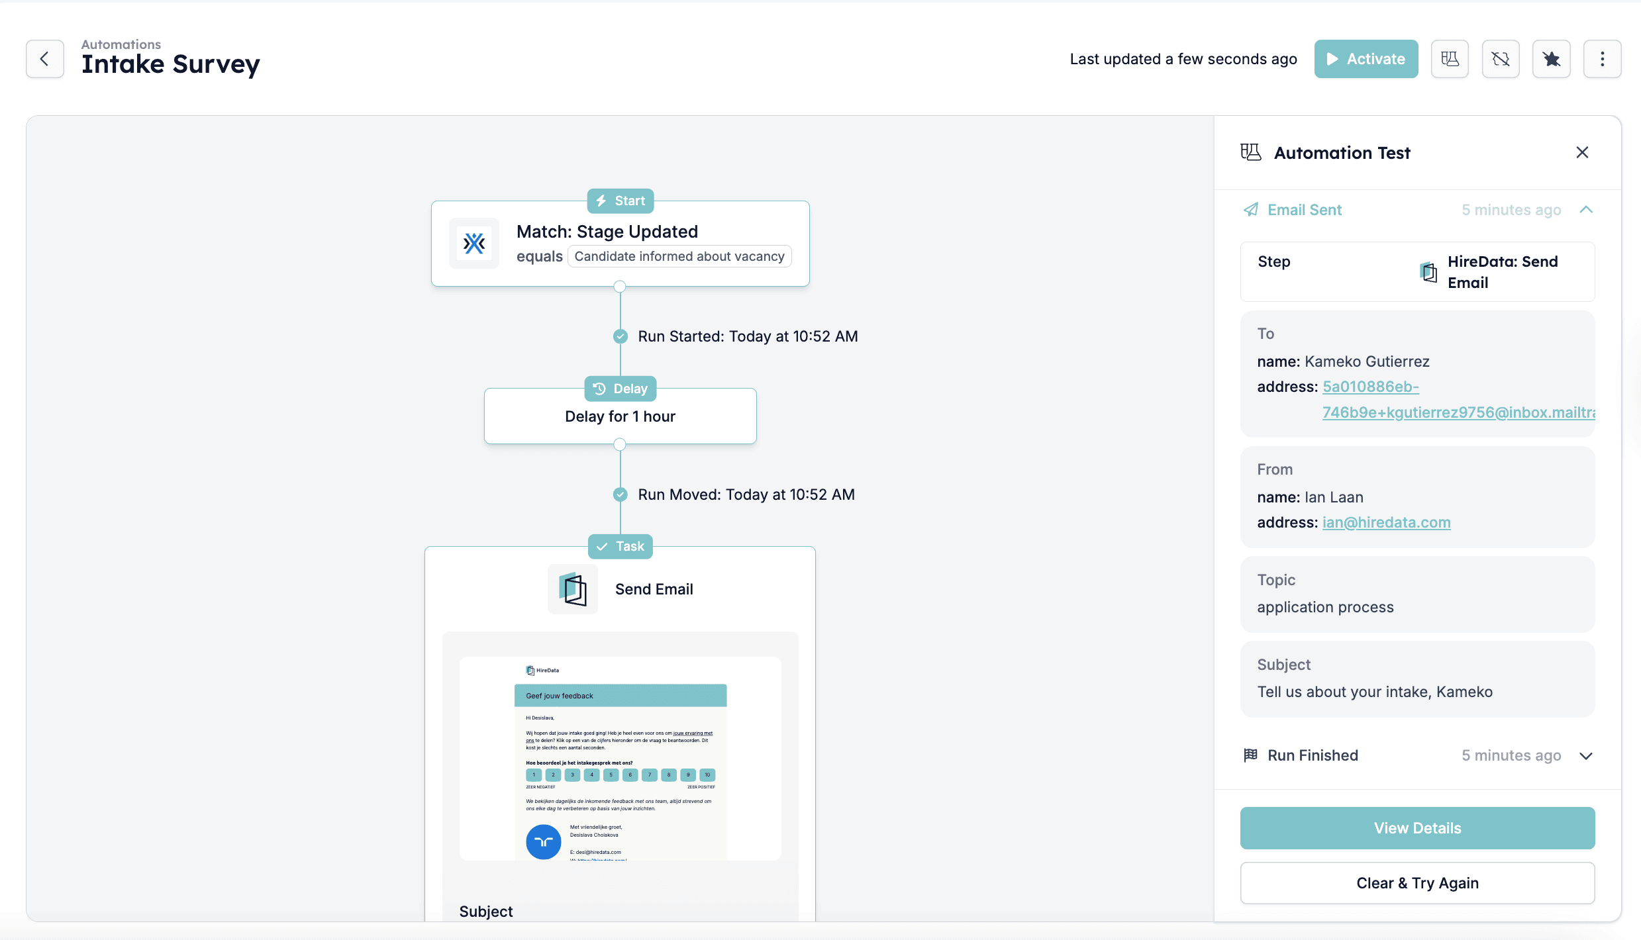Open the Delay for 1 hour node
This screenshot has height=940, width=1641.
coord(621,416)
